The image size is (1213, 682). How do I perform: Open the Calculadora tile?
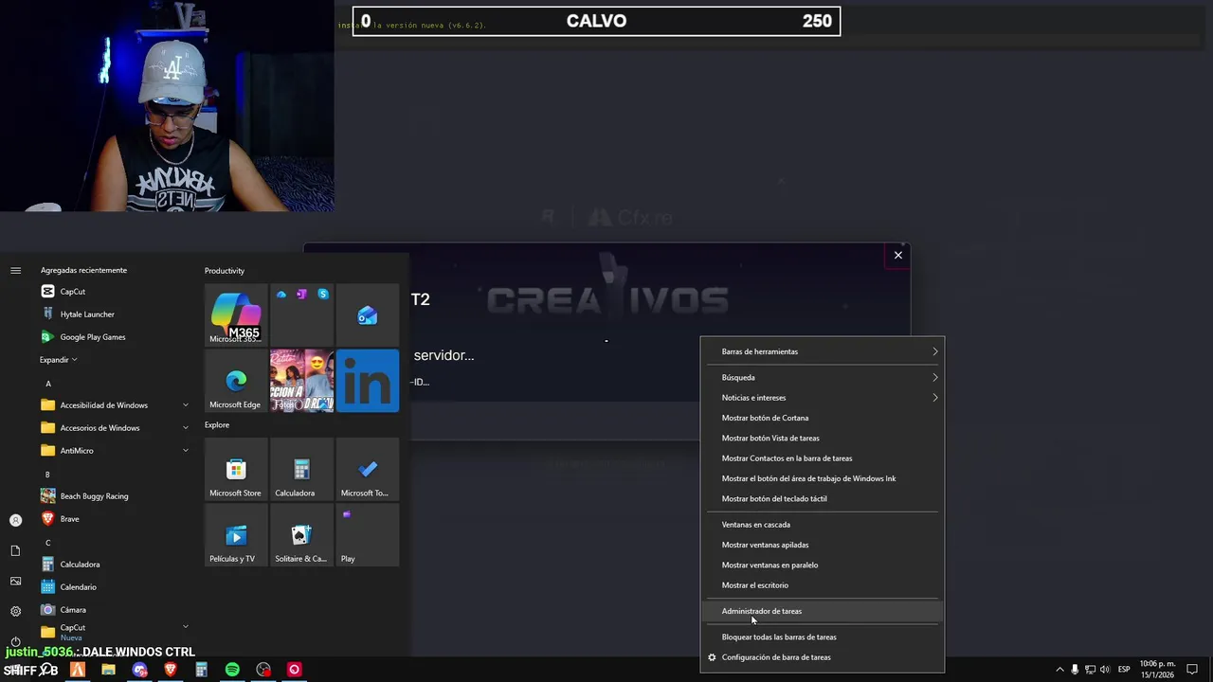(x=301, y=469)
